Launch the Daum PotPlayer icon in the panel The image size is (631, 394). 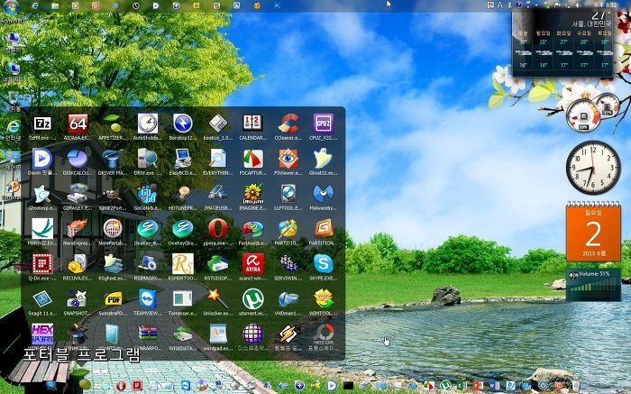click(42, 158)
